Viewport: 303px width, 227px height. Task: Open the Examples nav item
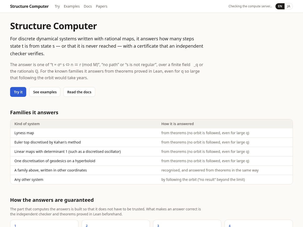pos(72,6)
